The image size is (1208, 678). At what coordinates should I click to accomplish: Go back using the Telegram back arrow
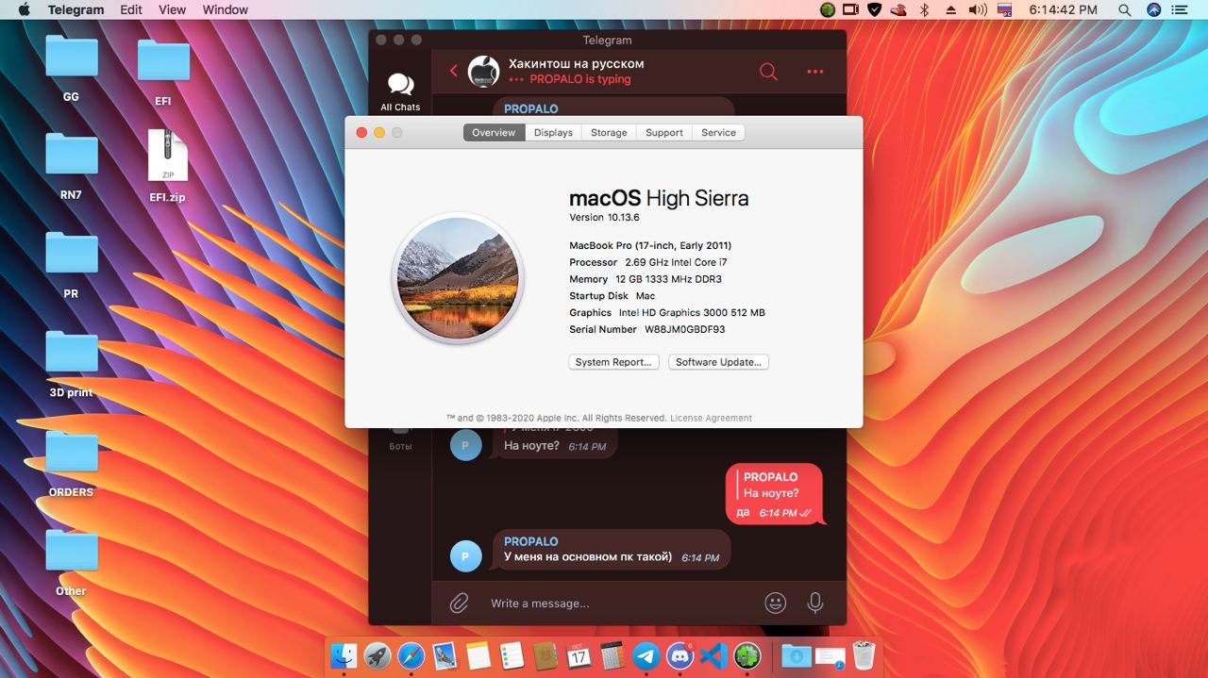(454, 71)
